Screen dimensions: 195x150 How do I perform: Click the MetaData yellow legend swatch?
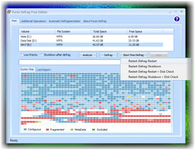(72, 129)
